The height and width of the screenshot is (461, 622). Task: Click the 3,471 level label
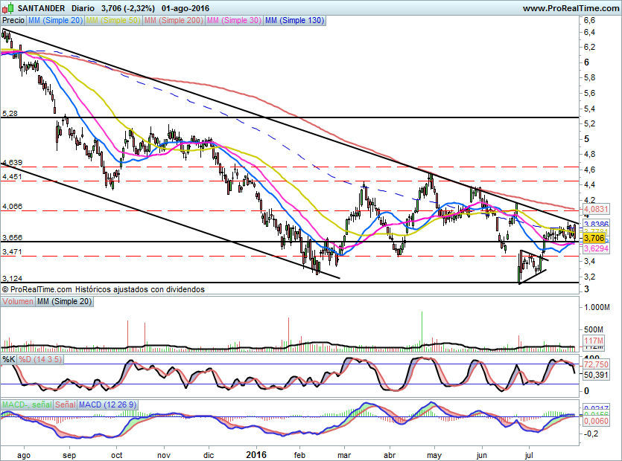click(x=13, y=252)
